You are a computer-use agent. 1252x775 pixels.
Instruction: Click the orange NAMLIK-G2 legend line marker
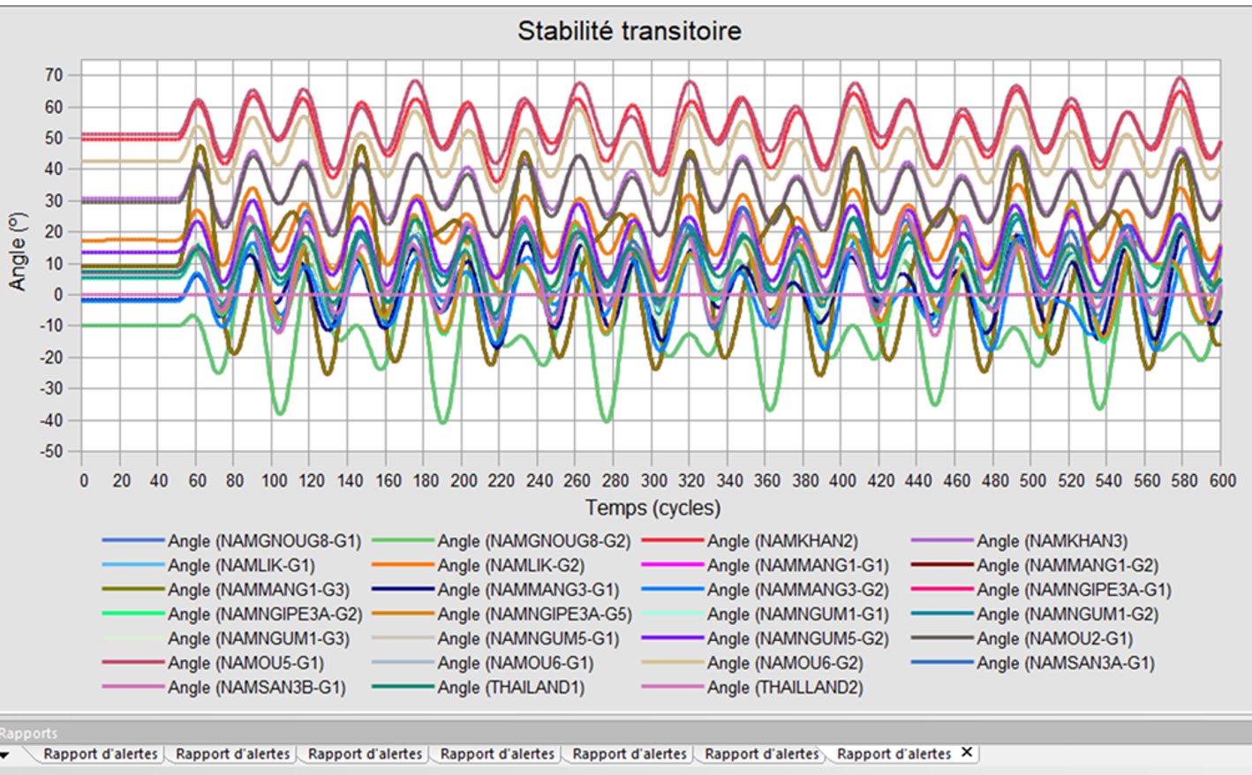click(x=403, y=566)
